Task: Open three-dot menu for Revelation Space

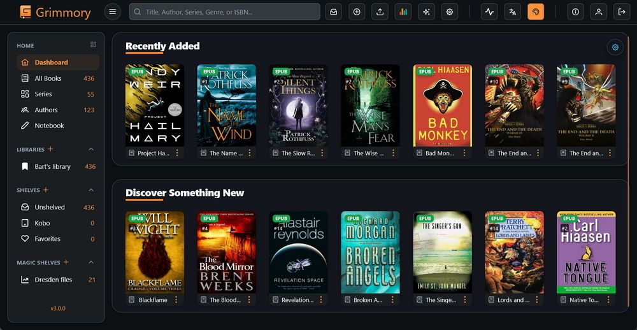Action: click(321, 300)
